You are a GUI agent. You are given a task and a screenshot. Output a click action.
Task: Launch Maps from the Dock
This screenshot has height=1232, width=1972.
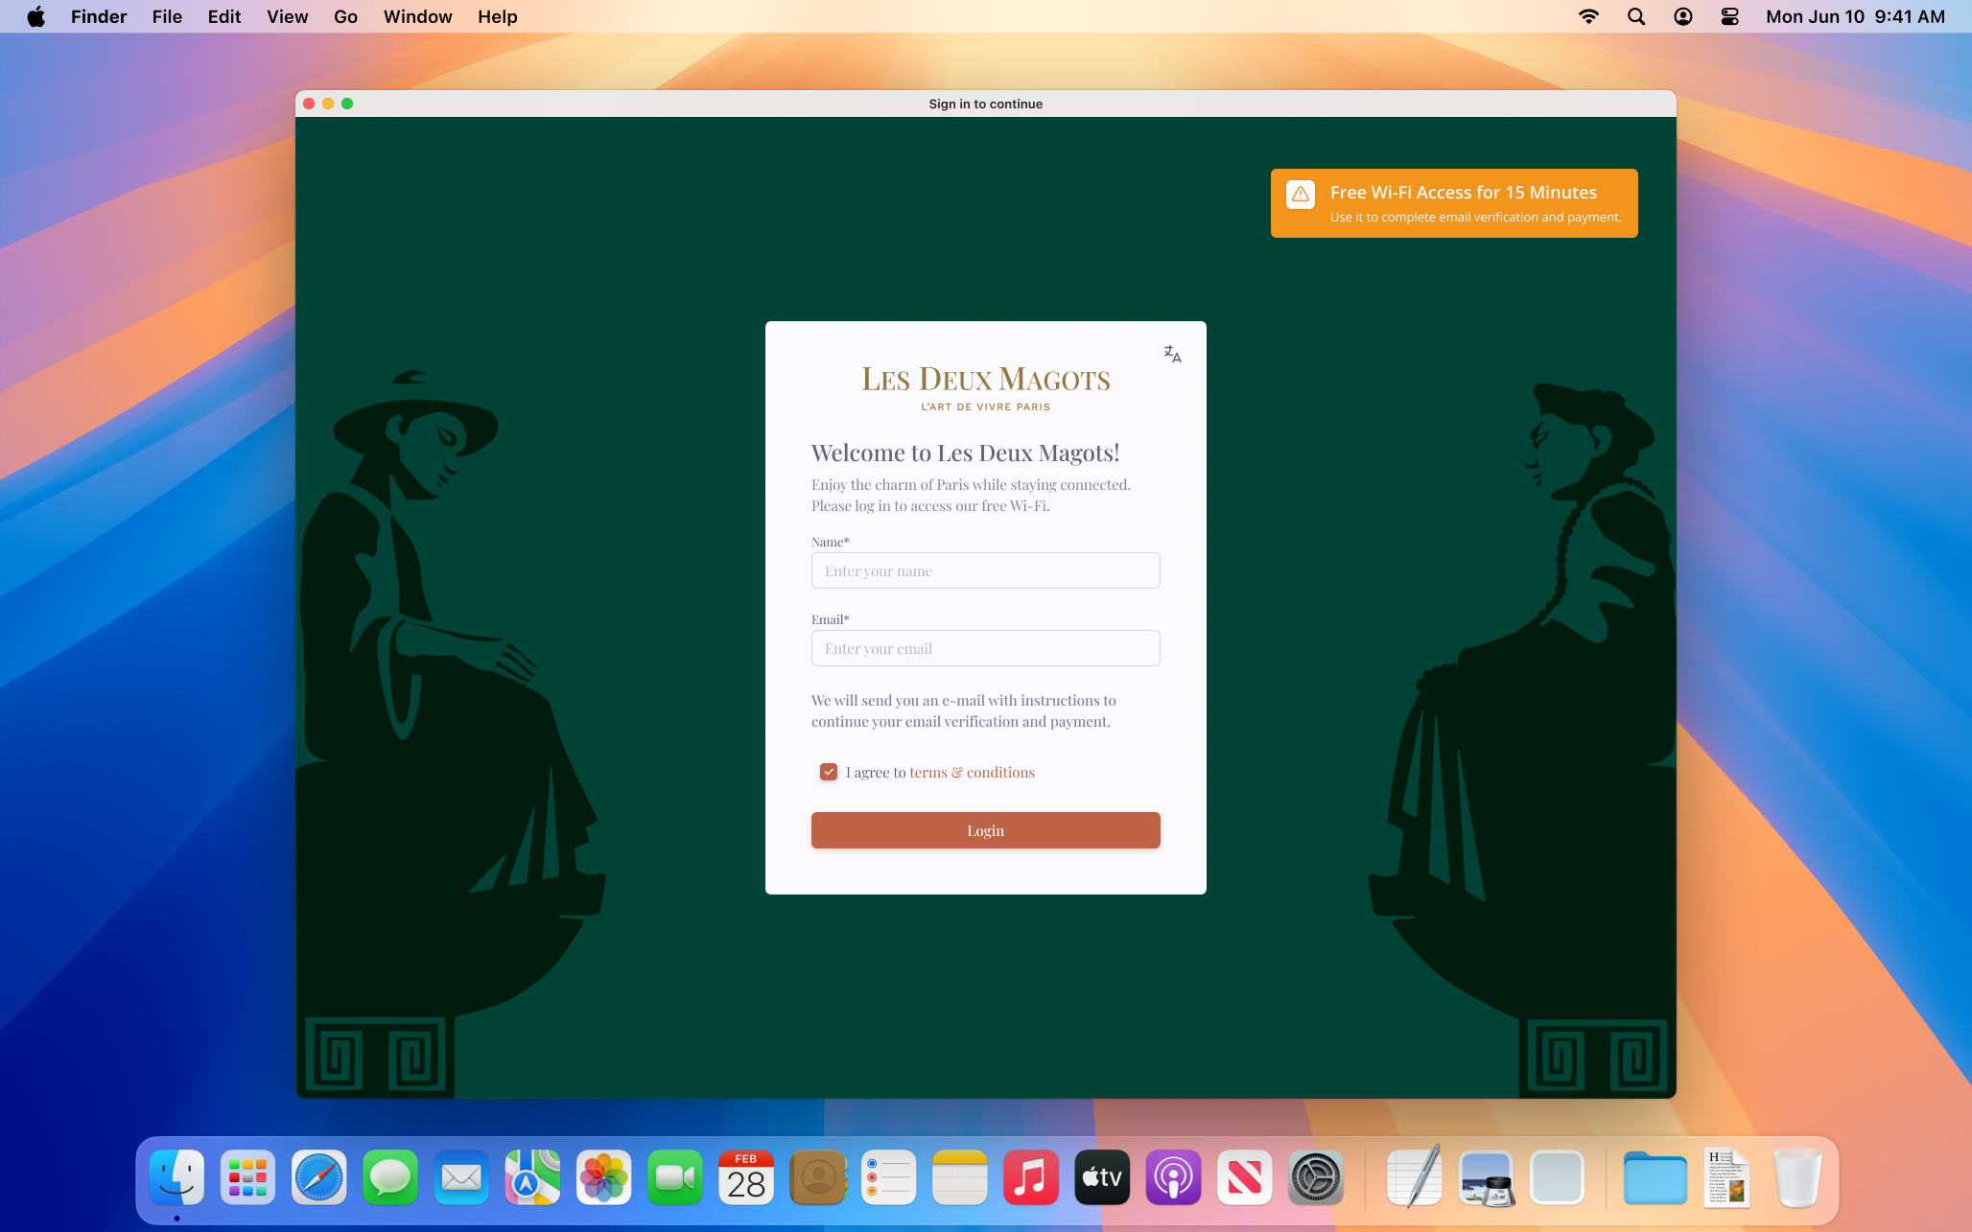click(x=533, y=1177)
